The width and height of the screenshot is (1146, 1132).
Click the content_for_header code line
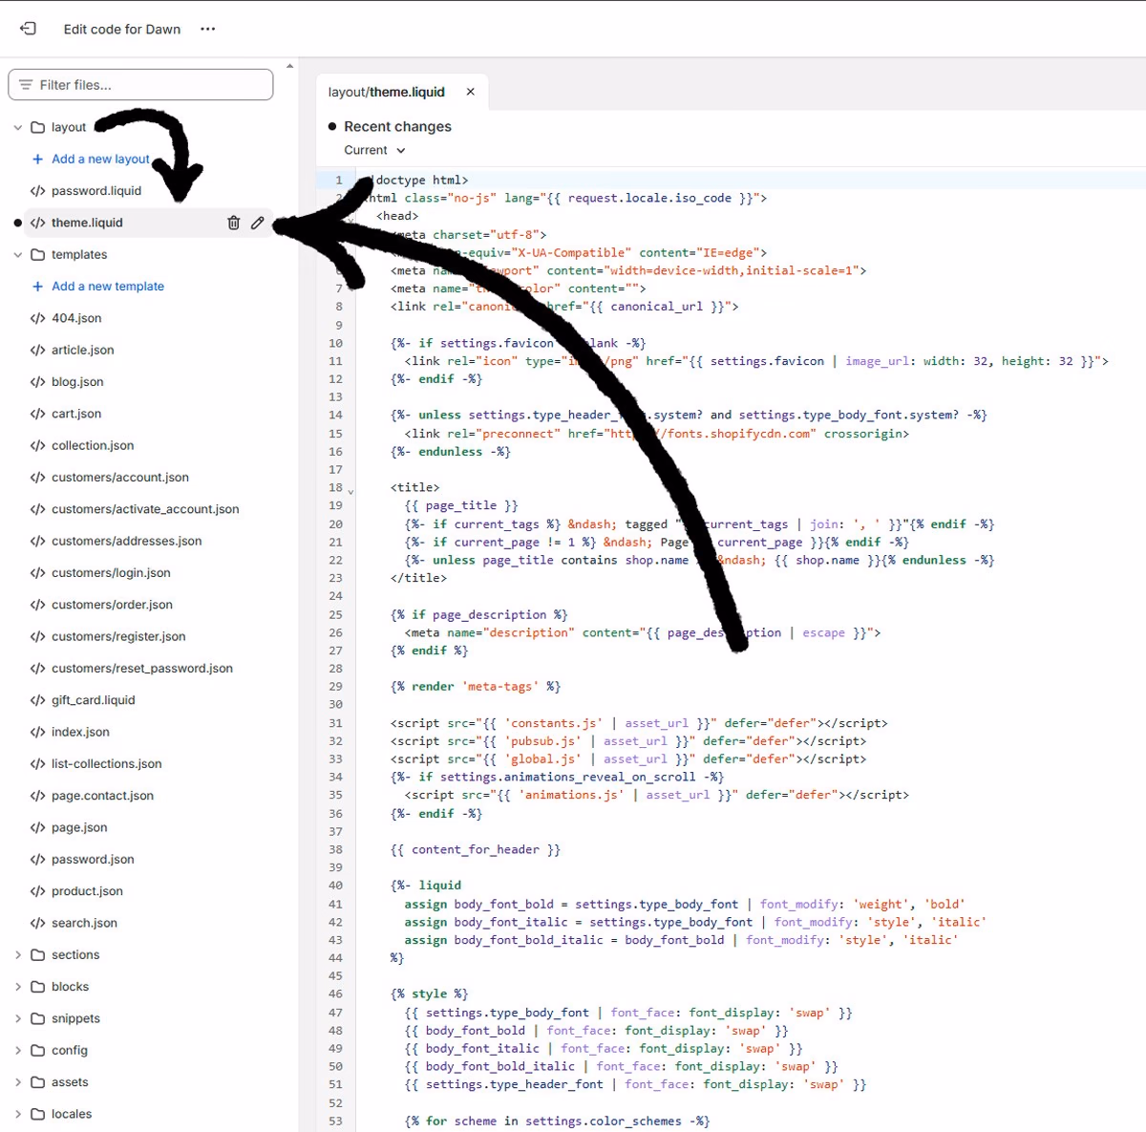point(476,849)
